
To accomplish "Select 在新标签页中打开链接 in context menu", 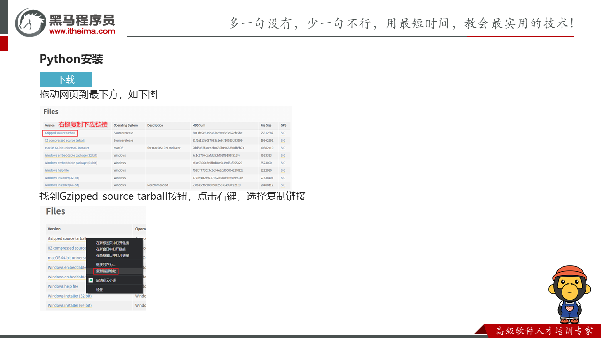I will [x=112, y=243].
